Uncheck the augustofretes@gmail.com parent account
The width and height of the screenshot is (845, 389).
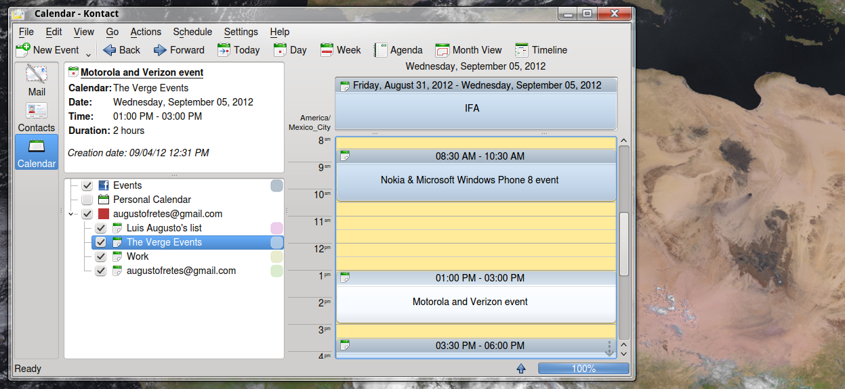click(87, 214)
